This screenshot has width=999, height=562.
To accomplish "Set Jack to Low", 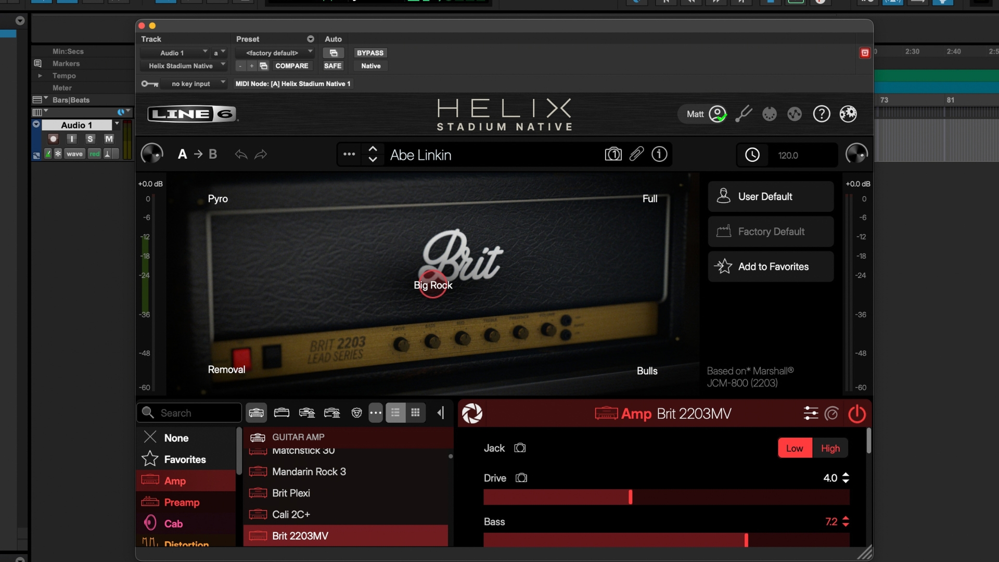I will (x=795, y=448).
